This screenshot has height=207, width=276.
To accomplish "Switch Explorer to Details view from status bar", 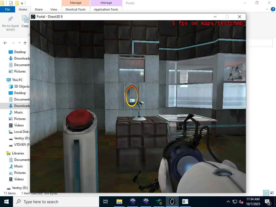I will tap(266, 193).
